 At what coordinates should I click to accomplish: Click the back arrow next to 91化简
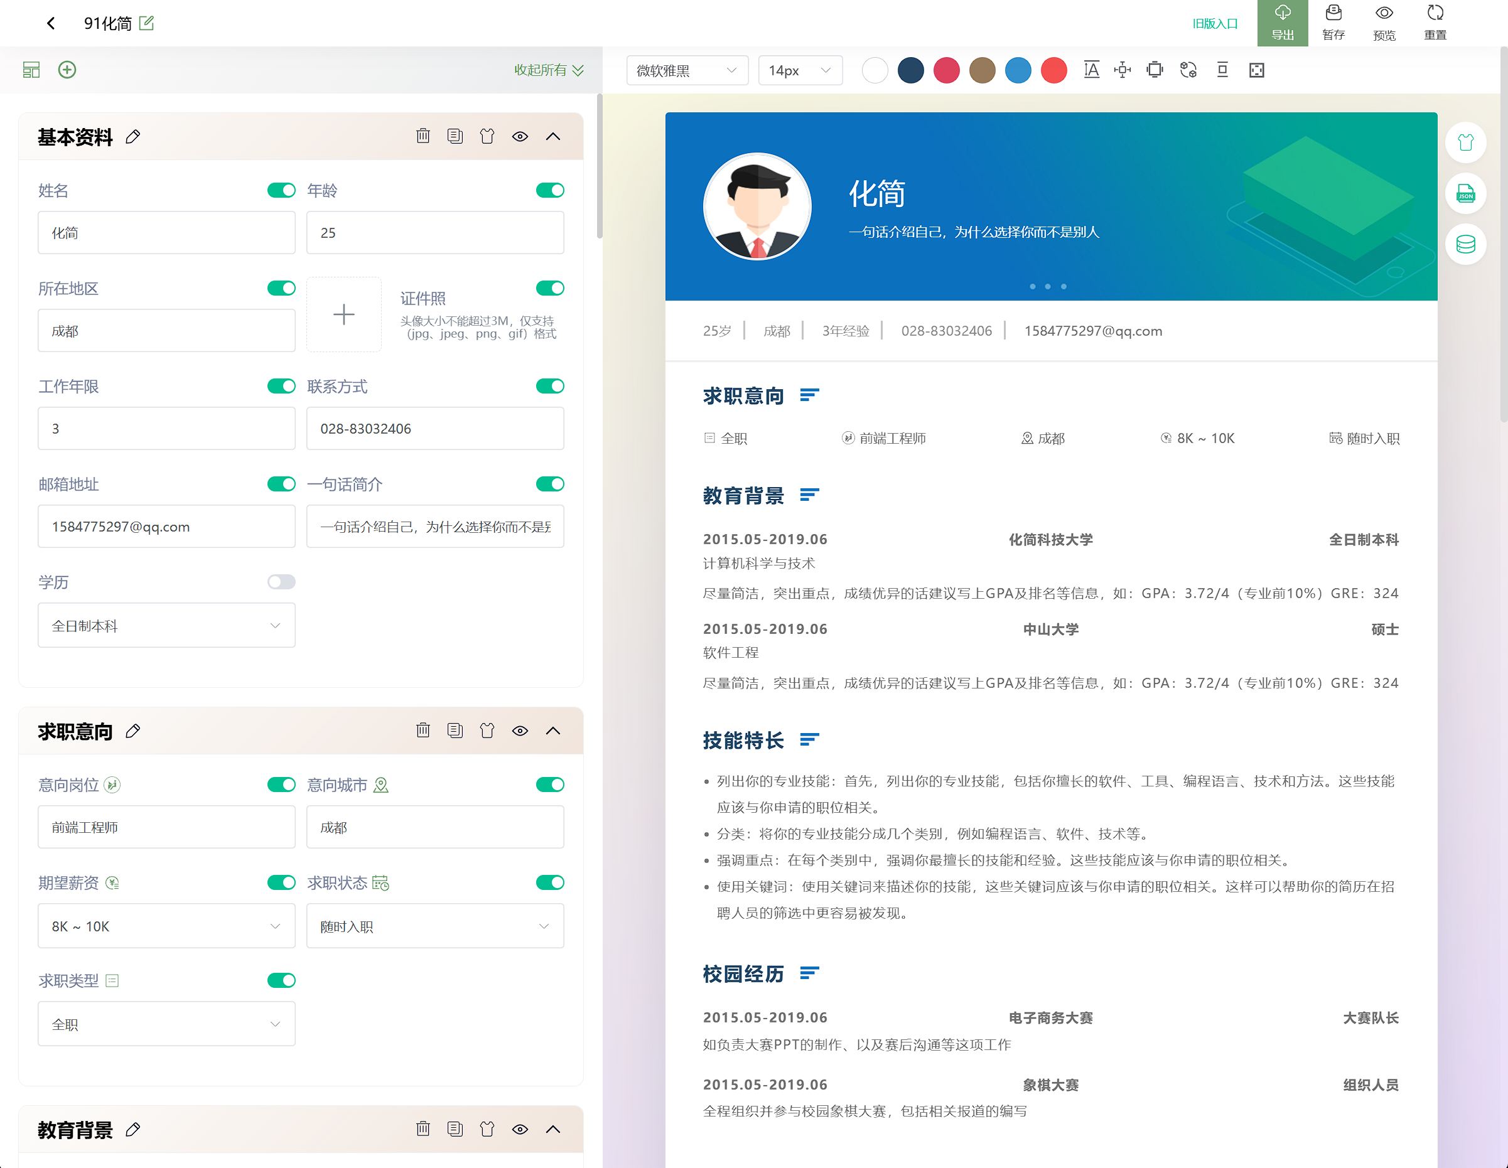pos(51,23)
